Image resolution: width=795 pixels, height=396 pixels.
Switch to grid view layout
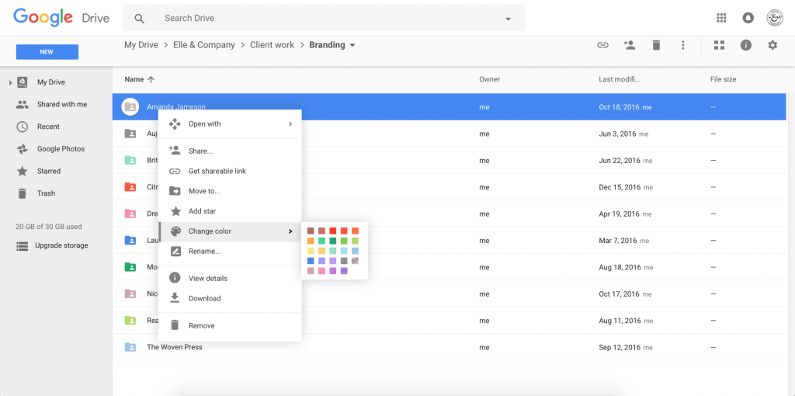pyautogui.click(x=719, y=45)
